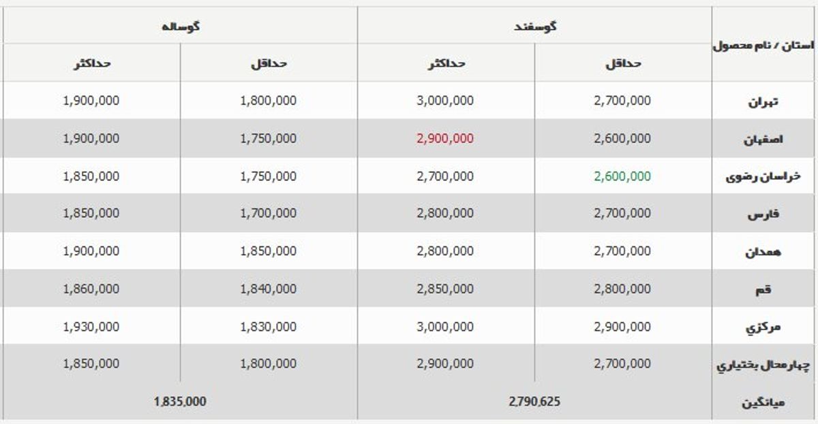Select the گوساله average value 1,835,000
This screenshot has width=818, height=424.
(x=180, y=402)
